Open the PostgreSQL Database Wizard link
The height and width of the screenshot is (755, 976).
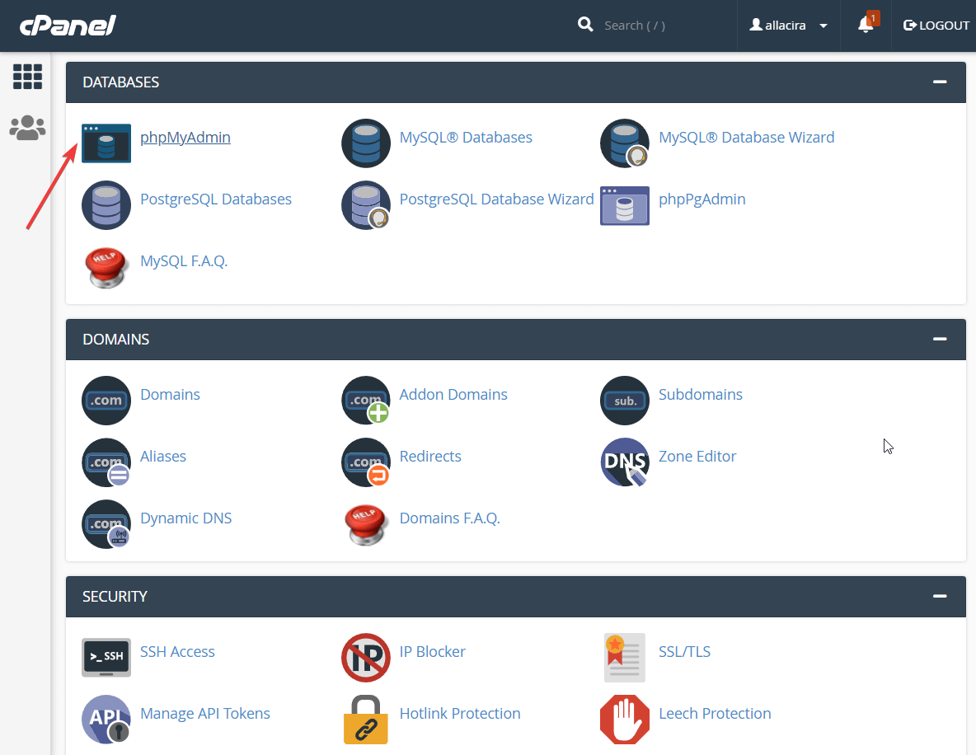(497, 199)
